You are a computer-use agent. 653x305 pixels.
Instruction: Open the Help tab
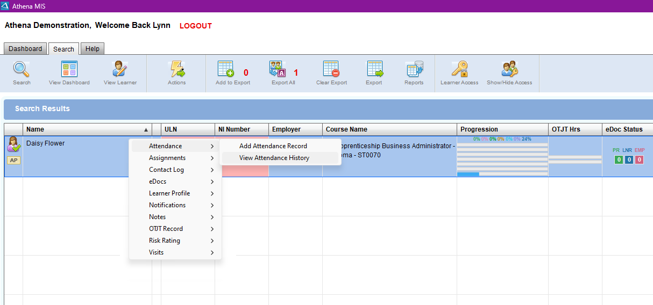(93, 49)
